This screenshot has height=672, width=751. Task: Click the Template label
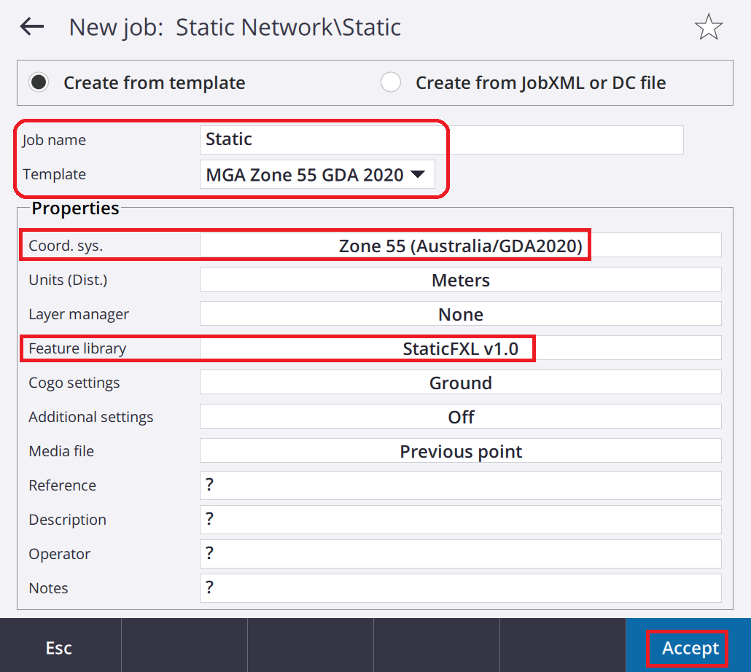[54, 174]
